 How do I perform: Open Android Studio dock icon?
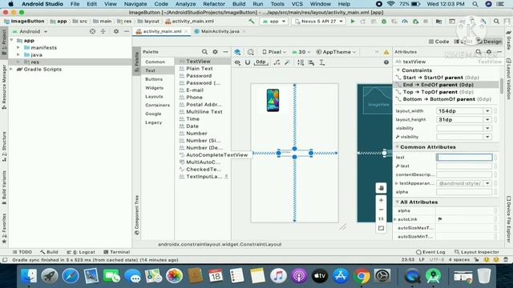pyautogui.click(x=433, y=276)
